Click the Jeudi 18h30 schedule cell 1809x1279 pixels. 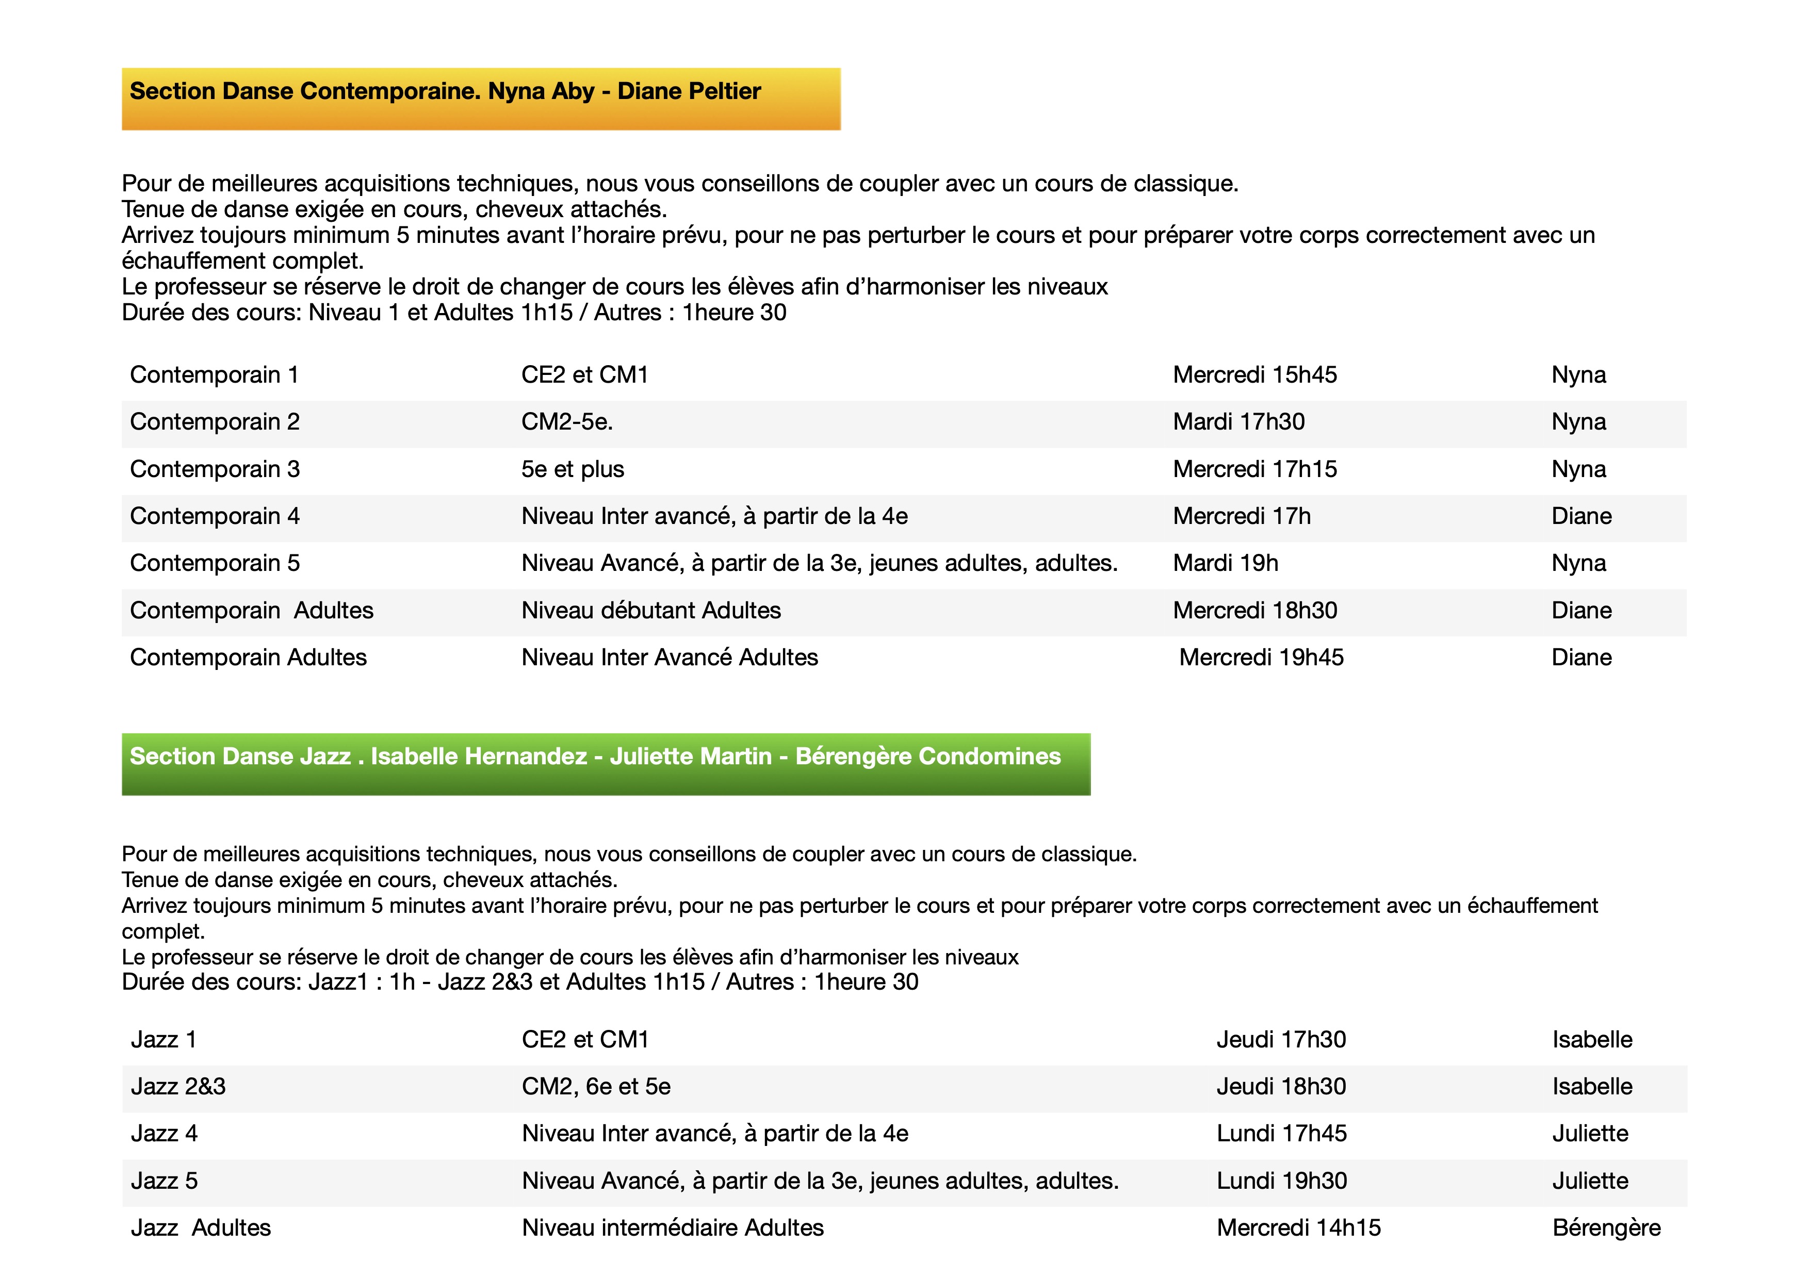tap(1281, 1087)
